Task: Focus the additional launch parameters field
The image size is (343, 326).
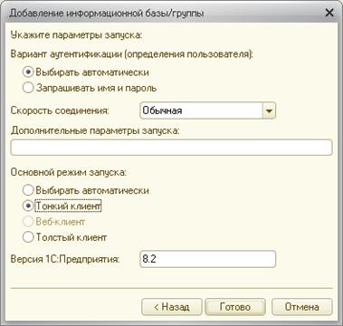Action: click(x=171, y=148)
